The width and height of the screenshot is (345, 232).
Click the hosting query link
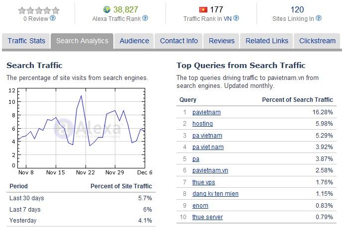202,124
